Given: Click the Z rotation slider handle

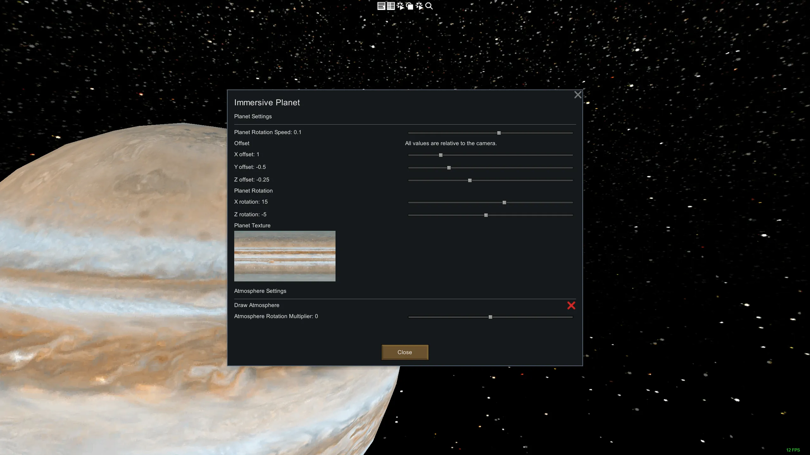Looking at the screenshot, I should coord(486,215).
